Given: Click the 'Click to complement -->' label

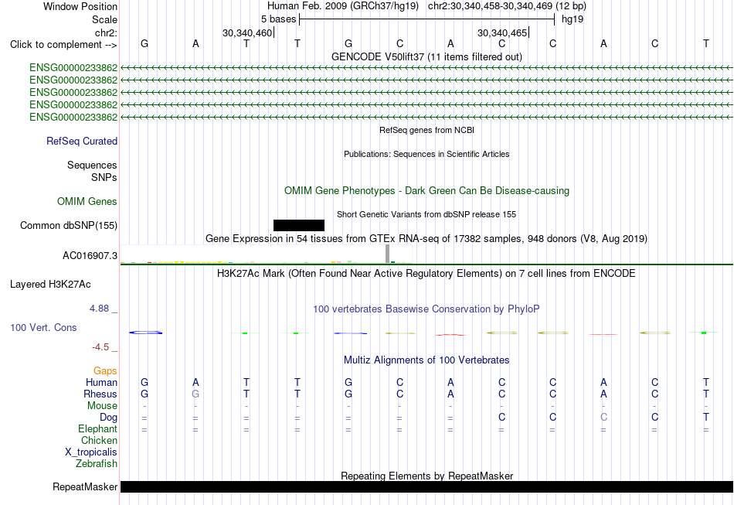Looking at the screenshot, I should click(x=63, y=45).
